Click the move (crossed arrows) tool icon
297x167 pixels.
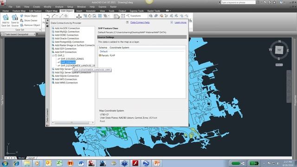point(79,17)
